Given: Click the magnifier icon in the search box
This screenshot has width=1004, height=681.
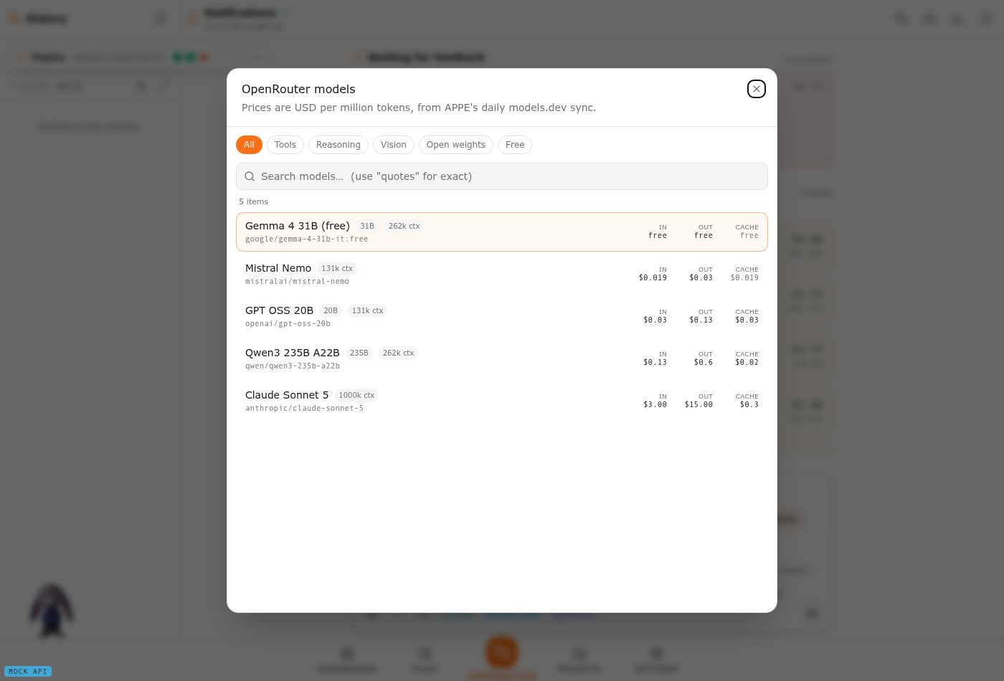Looking at the screenshot, I should [x=250, y=176].
